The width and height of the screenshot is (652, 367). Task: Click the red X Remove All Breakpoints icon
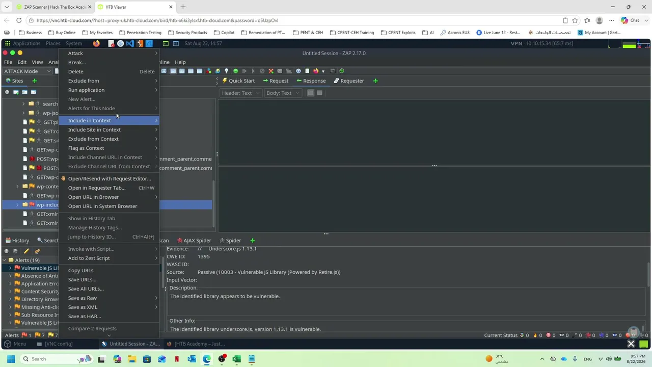(x=271, y=71)
